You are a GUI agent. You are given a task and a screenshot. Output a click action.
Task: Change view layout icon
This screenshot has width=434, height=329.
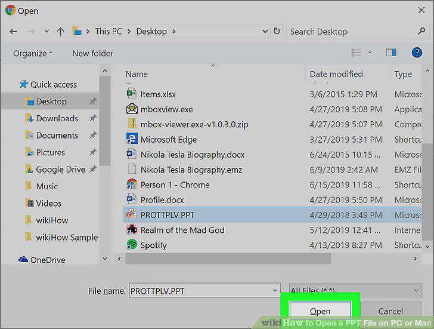tap(356, 53)
